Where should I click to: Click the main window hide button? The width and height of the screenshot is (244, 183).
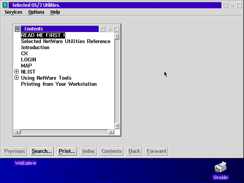(x=225, y=5)
